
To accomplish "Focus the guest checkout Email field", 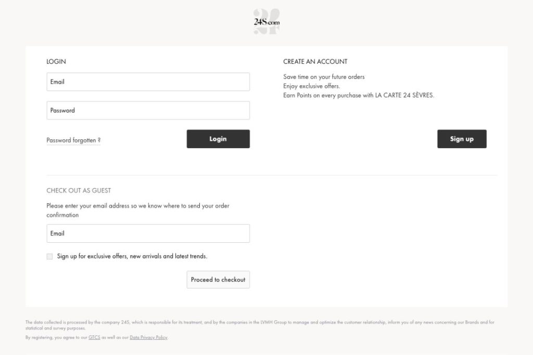I will 148,234.
